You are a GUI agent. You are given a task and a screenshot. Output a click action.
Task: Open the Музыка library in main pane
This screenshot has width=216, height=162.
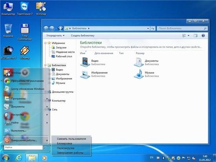coord(139,74)
